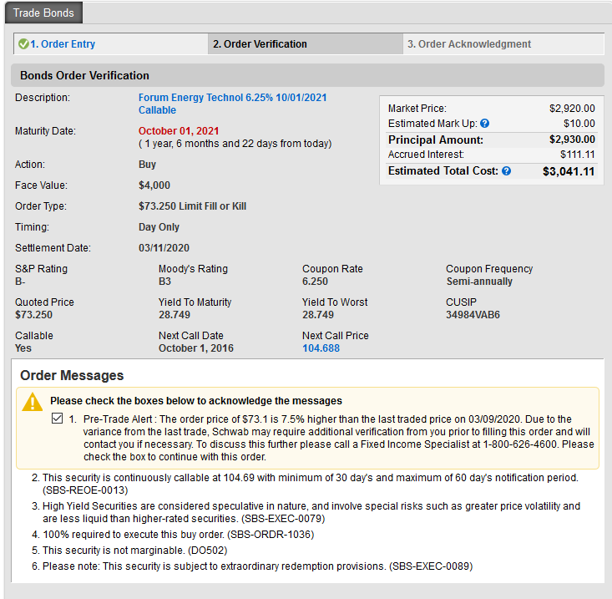612x599 pixels.
Task: Go back to the Order Entry step
Action: 63,44
